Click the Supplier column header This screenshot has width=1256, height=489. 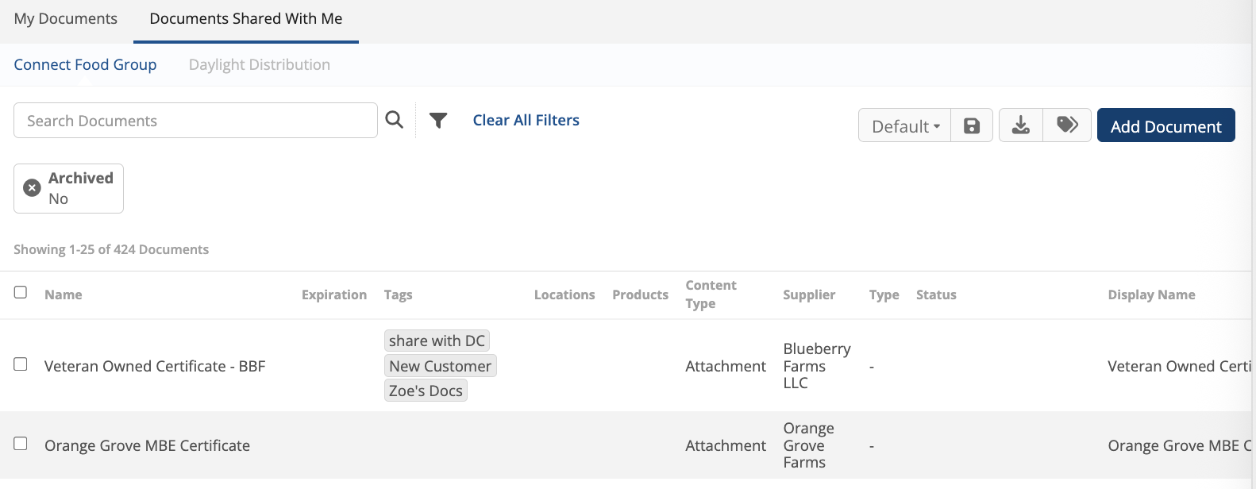tap(809, 295)
